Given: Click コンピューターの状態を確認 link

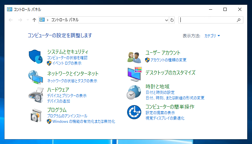Looking at the screenshot, I should 67,58.
